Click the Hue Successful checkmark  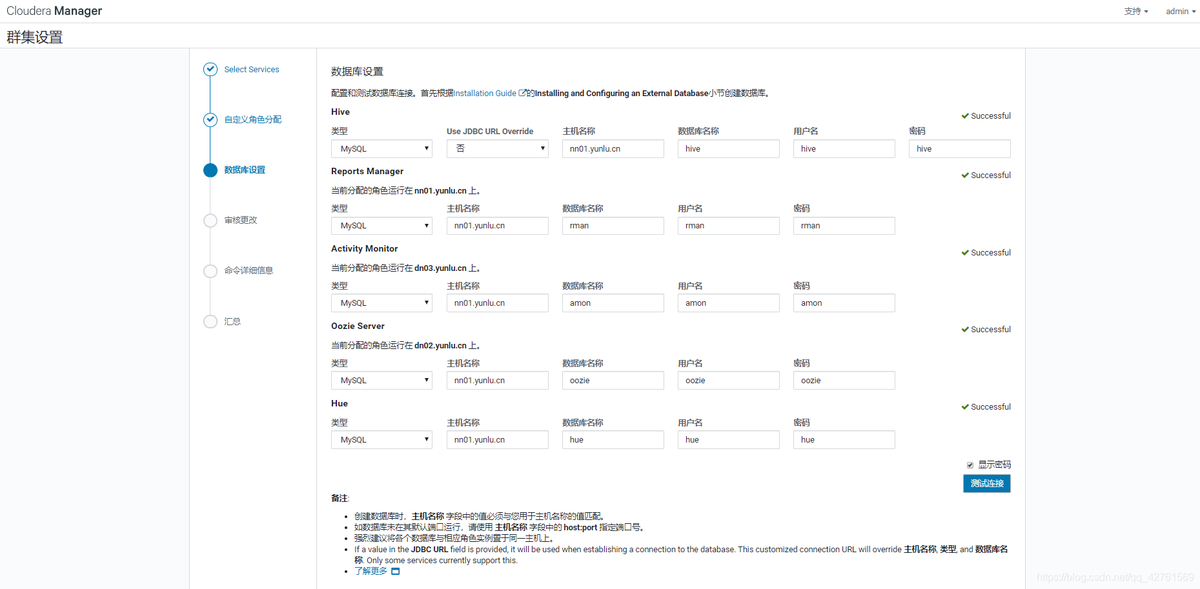(965, 407)
